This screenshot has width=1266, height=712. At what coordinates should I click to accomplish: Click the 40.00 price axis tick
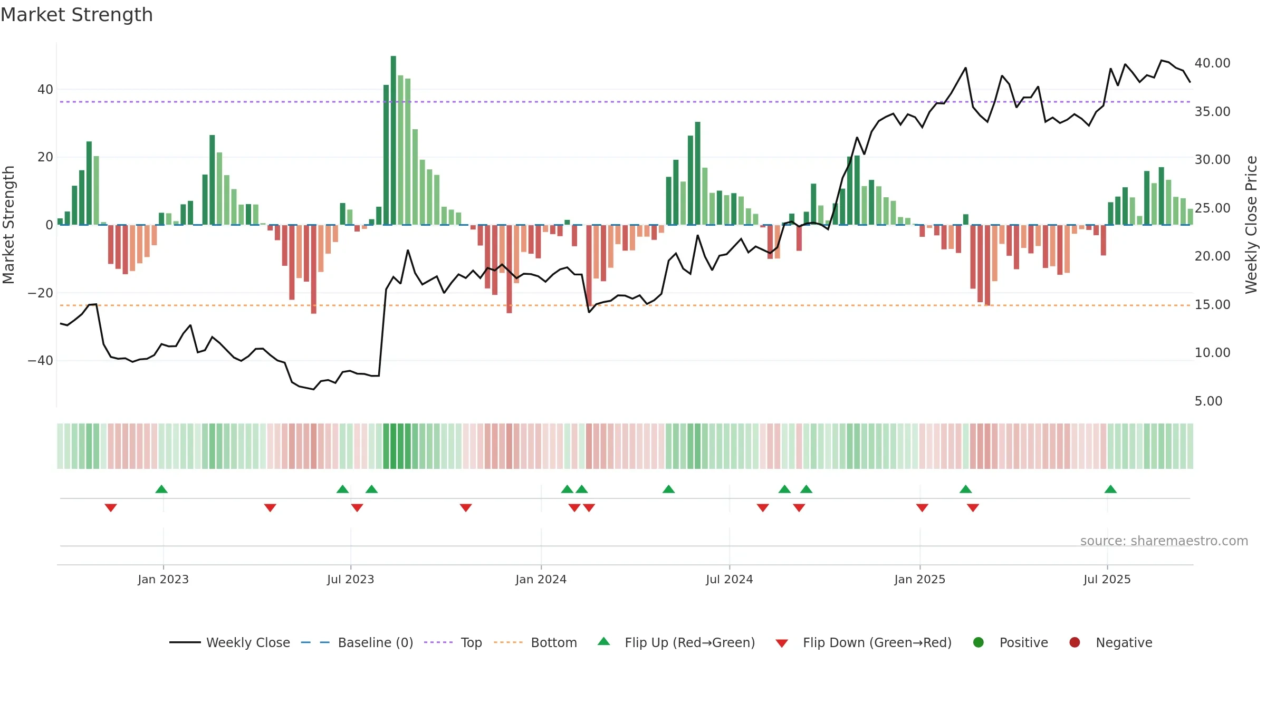click(x=1212, y=63)
